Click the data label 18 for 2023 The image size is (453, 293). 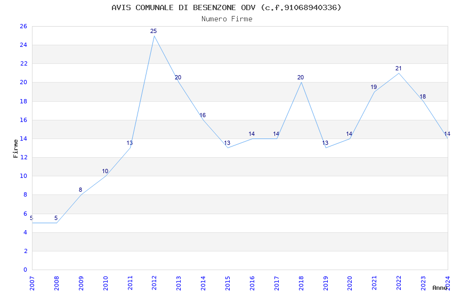point(423,97)
